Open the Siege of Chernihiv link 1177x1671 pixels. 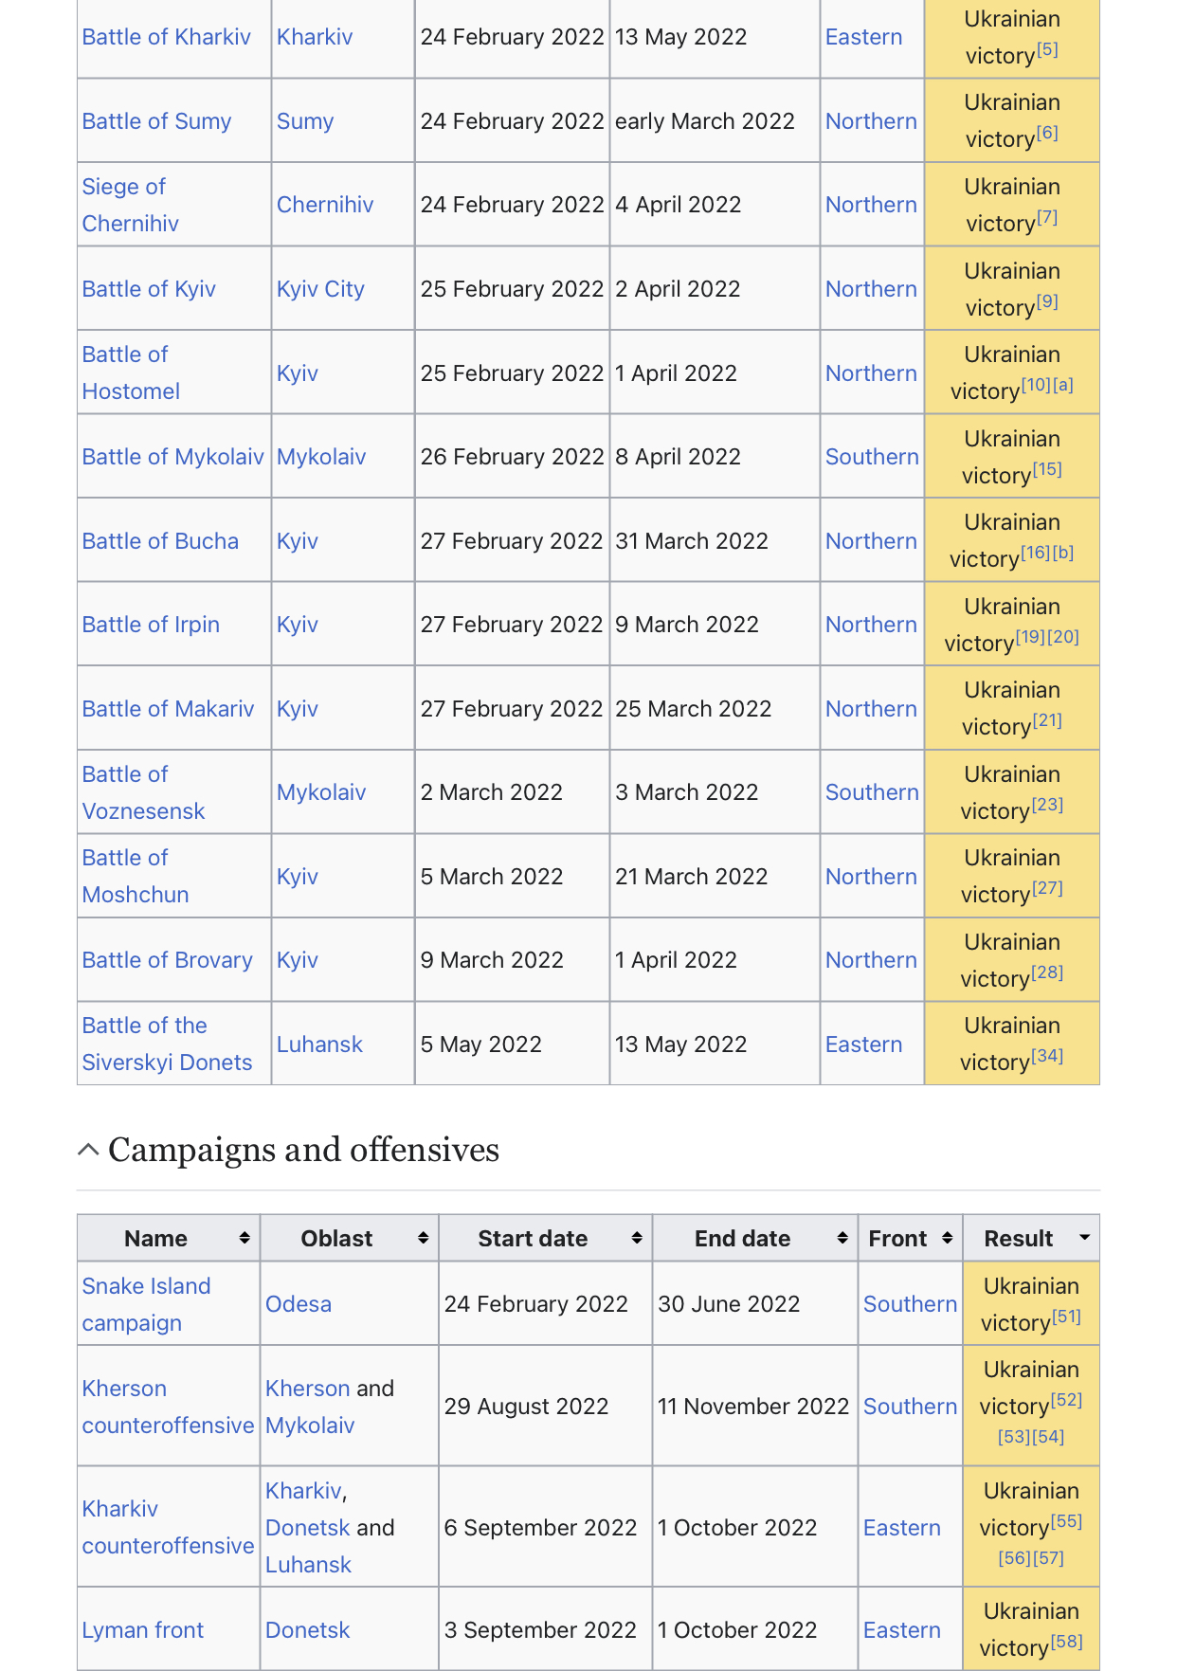point(130,205)
